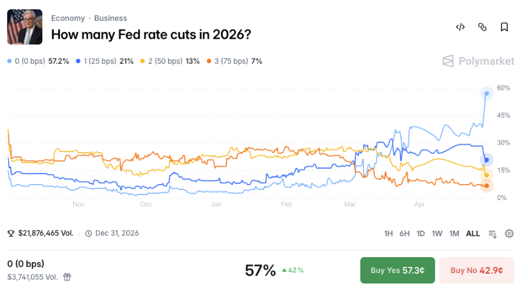Select the ALL time range
This screenshot has width=528, height=289.
point(473,233)
